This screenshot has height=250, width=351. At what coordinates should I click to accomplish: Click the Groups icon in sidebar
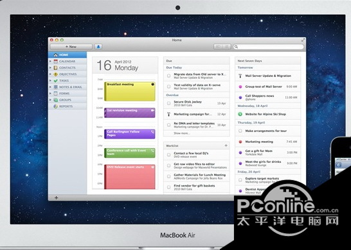(x=56, y=100)
